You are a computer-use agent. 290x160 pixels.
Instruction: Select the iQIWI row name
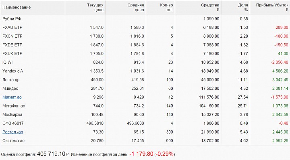click(x=7, y=62)
